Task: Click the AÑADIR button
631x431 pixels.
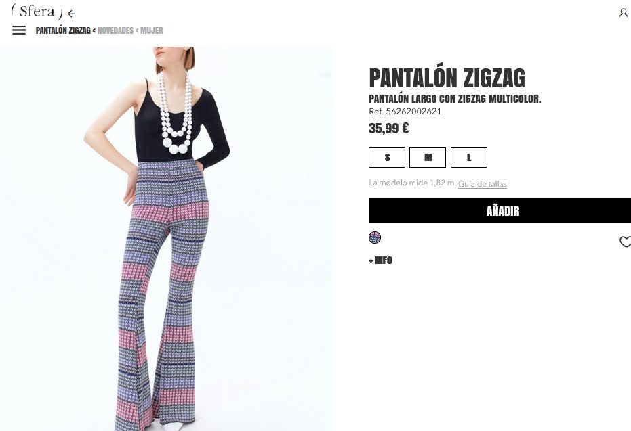Action: tap(500, 211)
